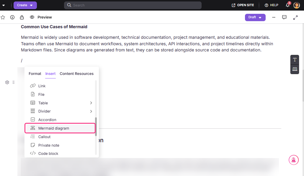Click the Table grid icon

coord(33,103)
